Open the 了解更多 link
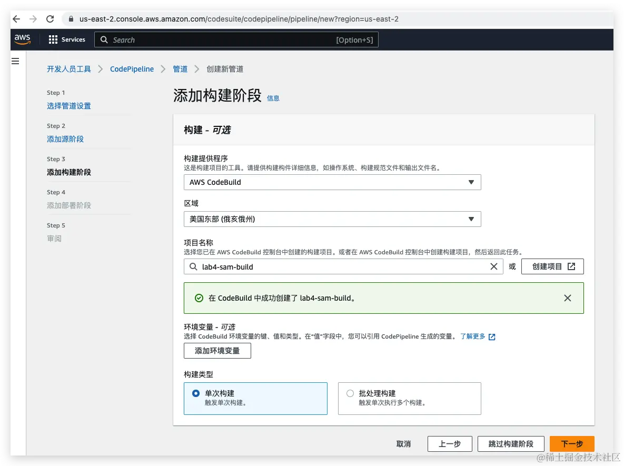The image size is (624, 466). pyautogui.click(x=473, y=336)
